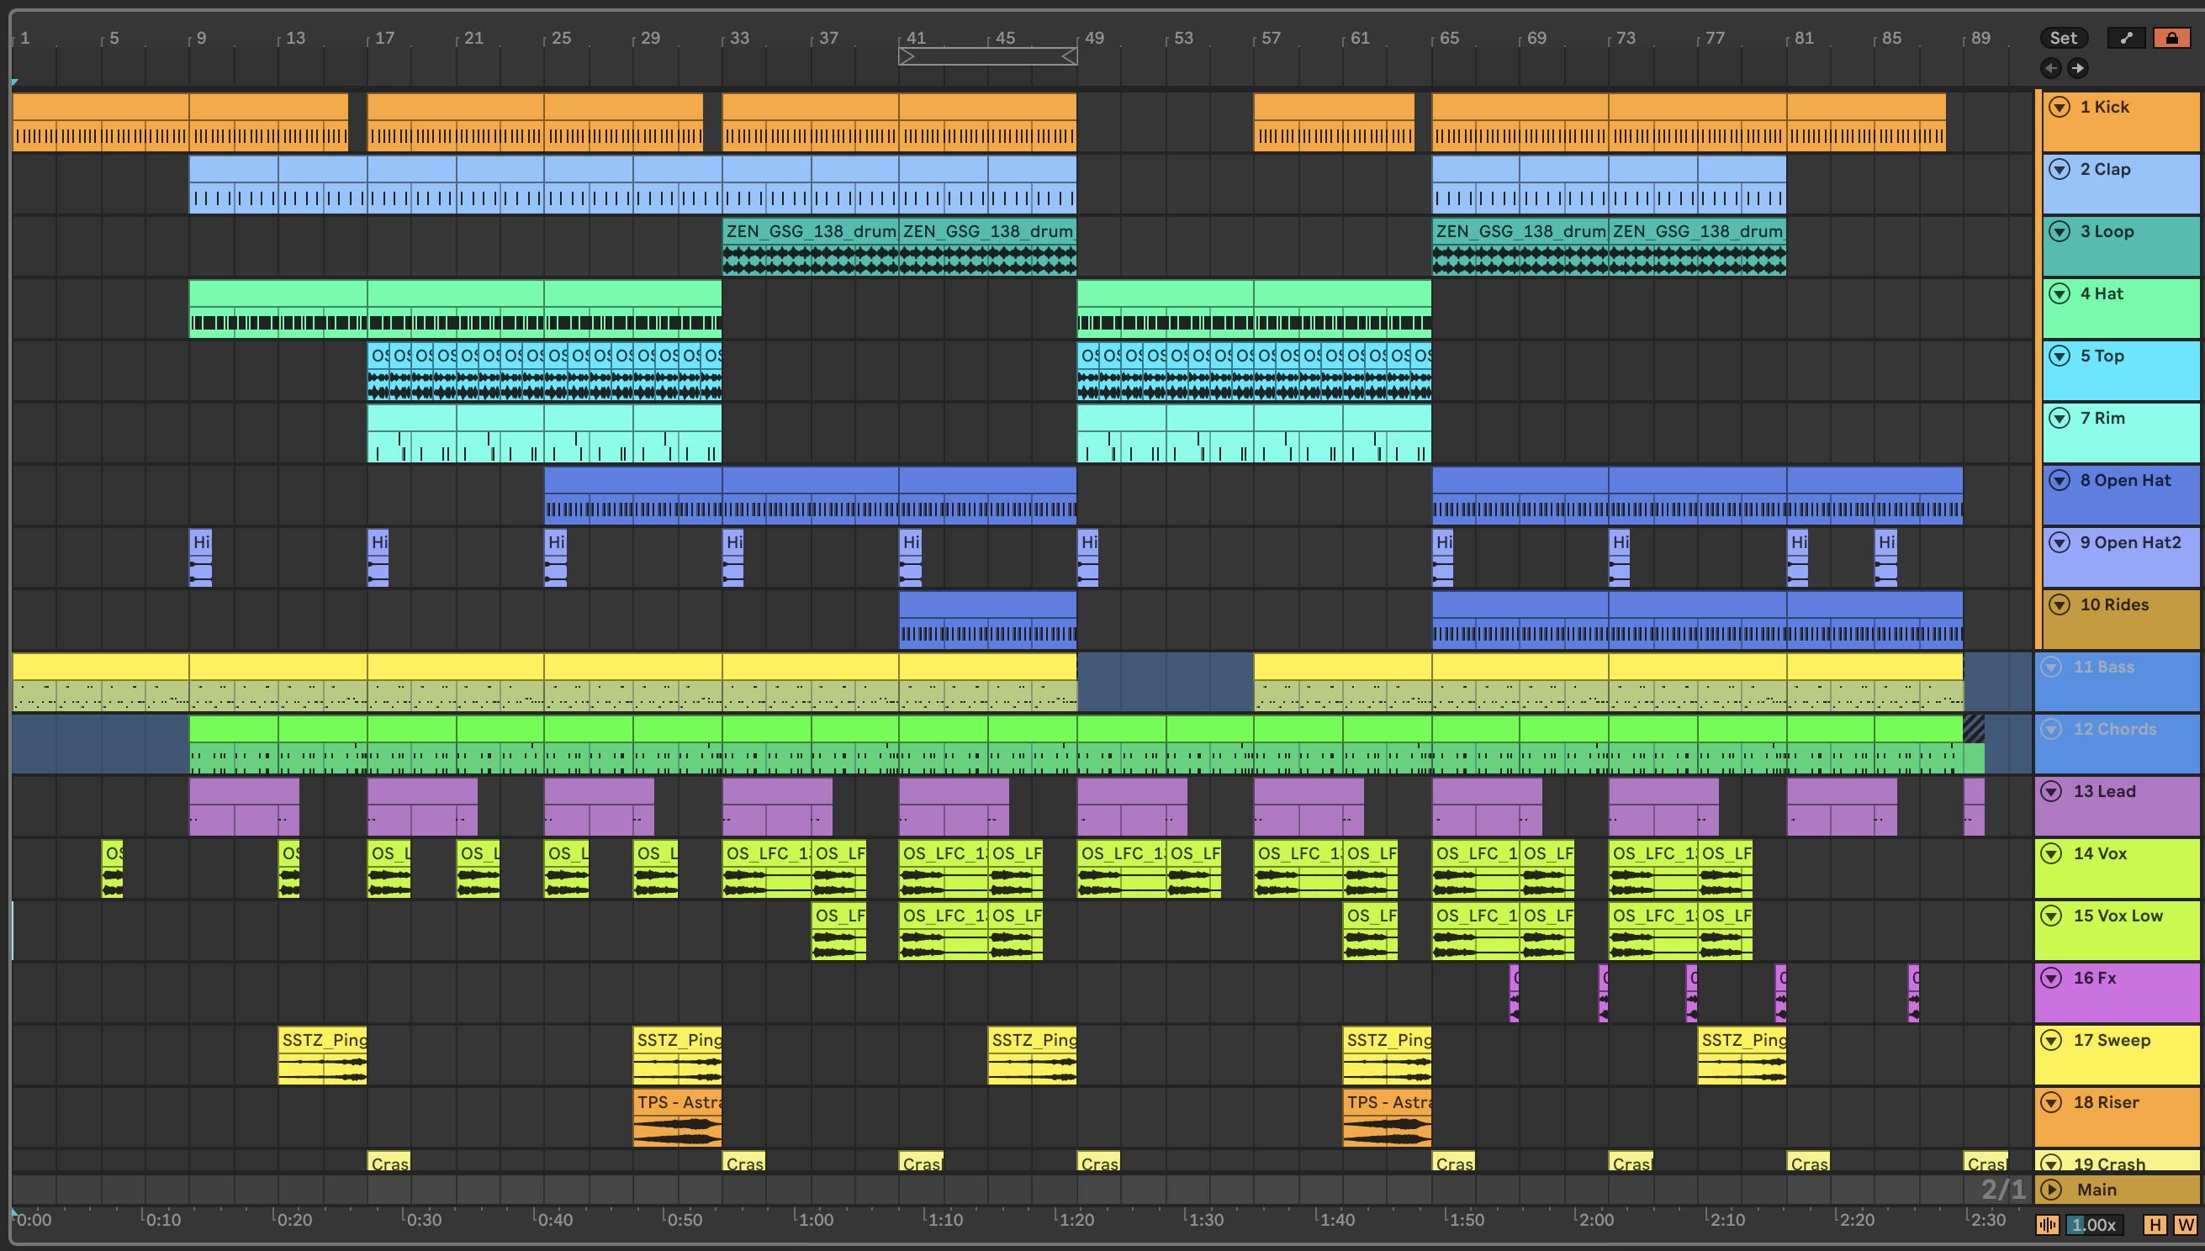Select the '1 Kick' track name
The image size is (2205, 1251).
click(2103, 107)
